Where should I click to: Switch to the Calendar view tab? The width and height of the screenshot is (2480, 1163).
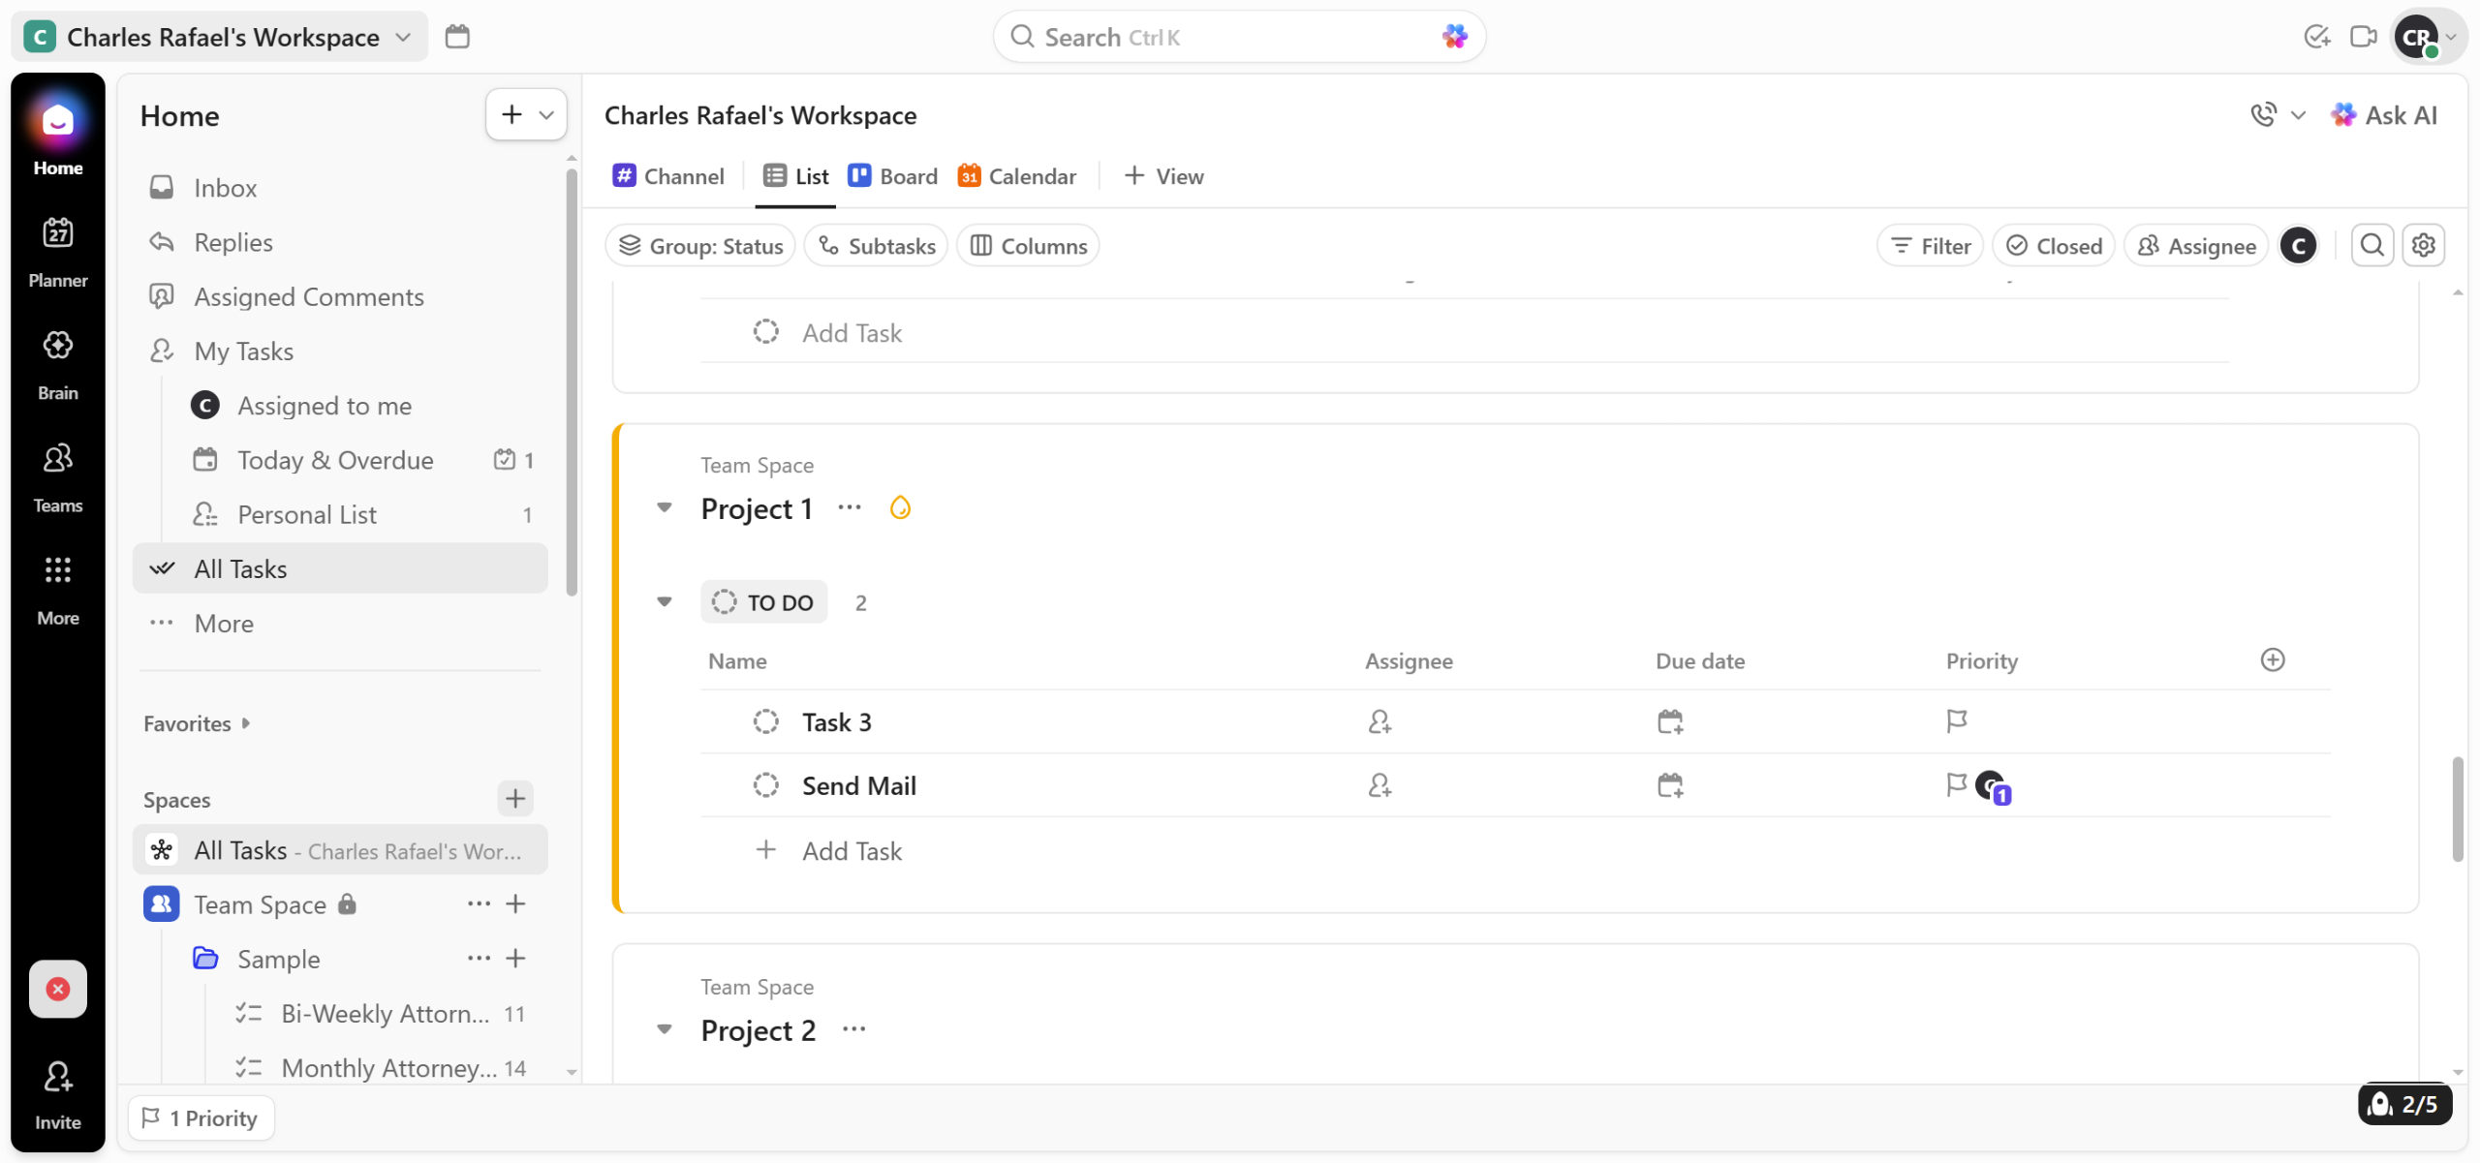1016,176
